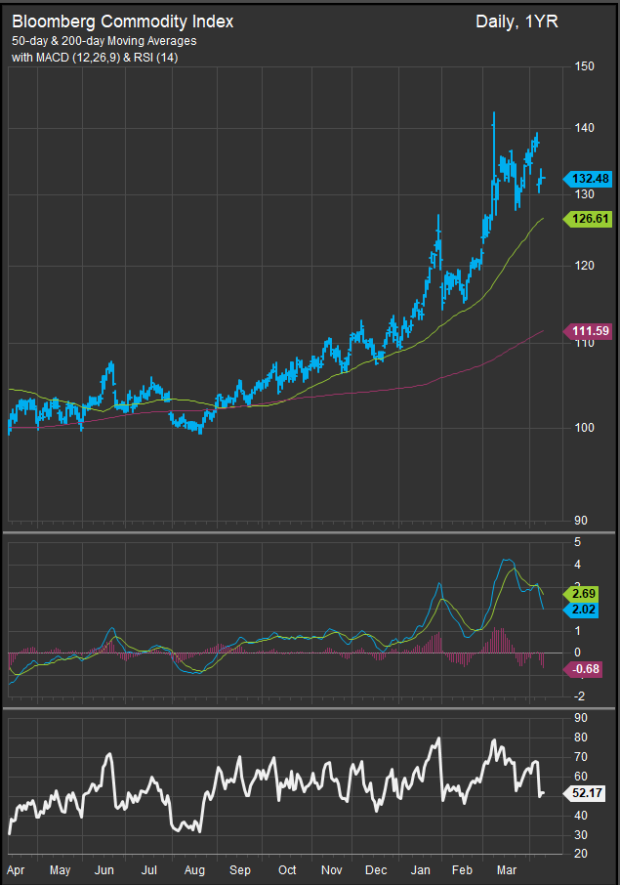Select the 20 label on the RSI axis
The image size is (620, 885).
581,854
